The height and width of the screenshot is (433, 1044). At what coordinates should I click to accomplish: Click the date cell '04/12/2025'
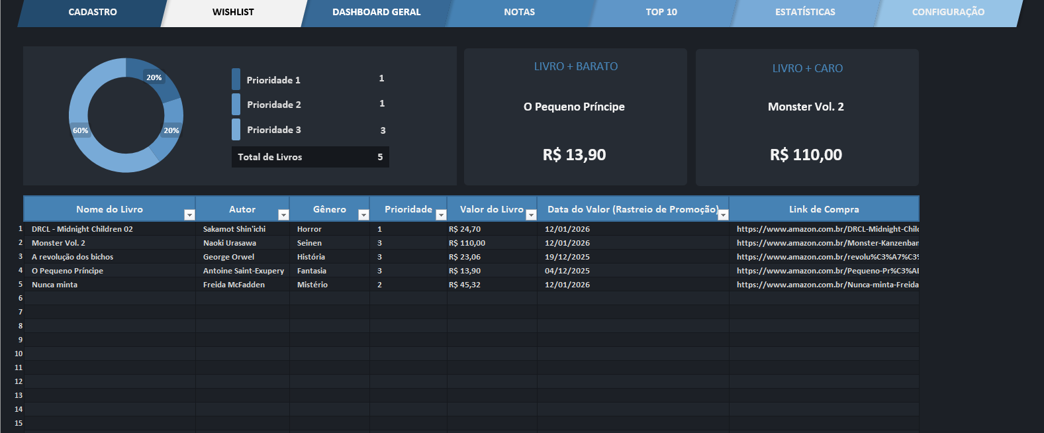coord(633,271)
